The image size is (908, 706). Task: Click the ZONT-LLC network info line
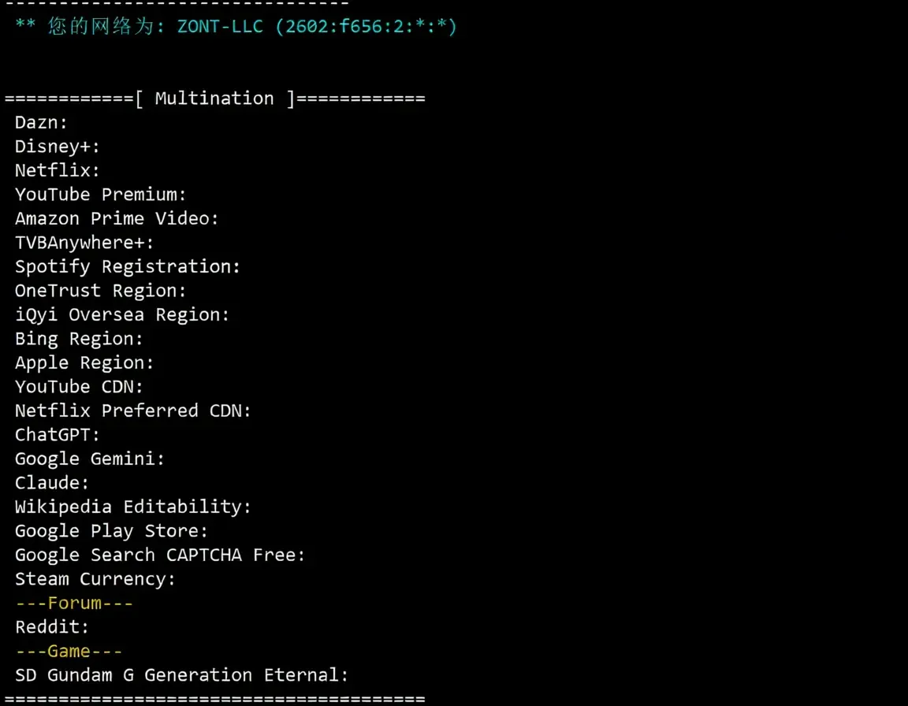pos(236,26)
